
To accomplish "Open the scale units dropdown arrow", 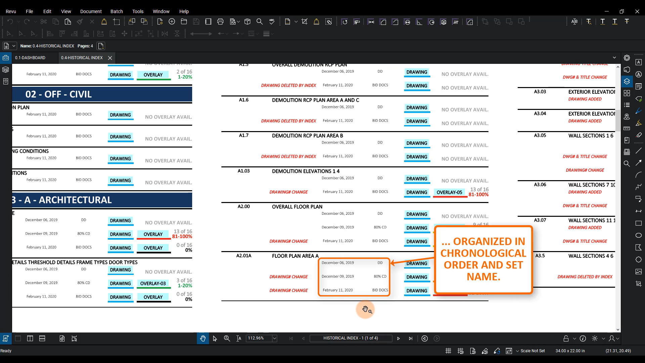I will (517, 351).
